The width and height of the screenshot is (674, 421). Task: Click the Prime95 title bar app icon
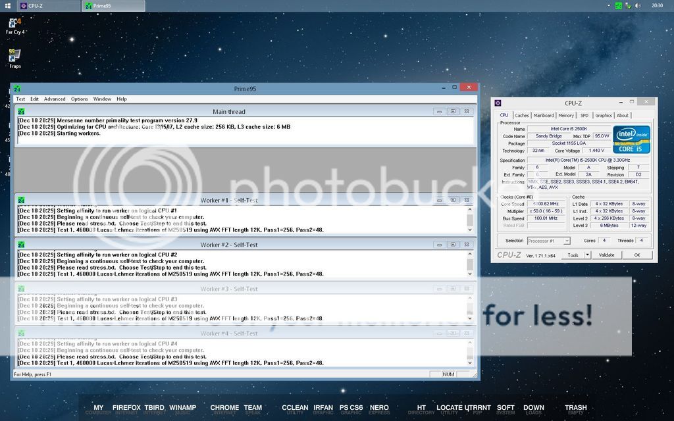click(17, 89)
